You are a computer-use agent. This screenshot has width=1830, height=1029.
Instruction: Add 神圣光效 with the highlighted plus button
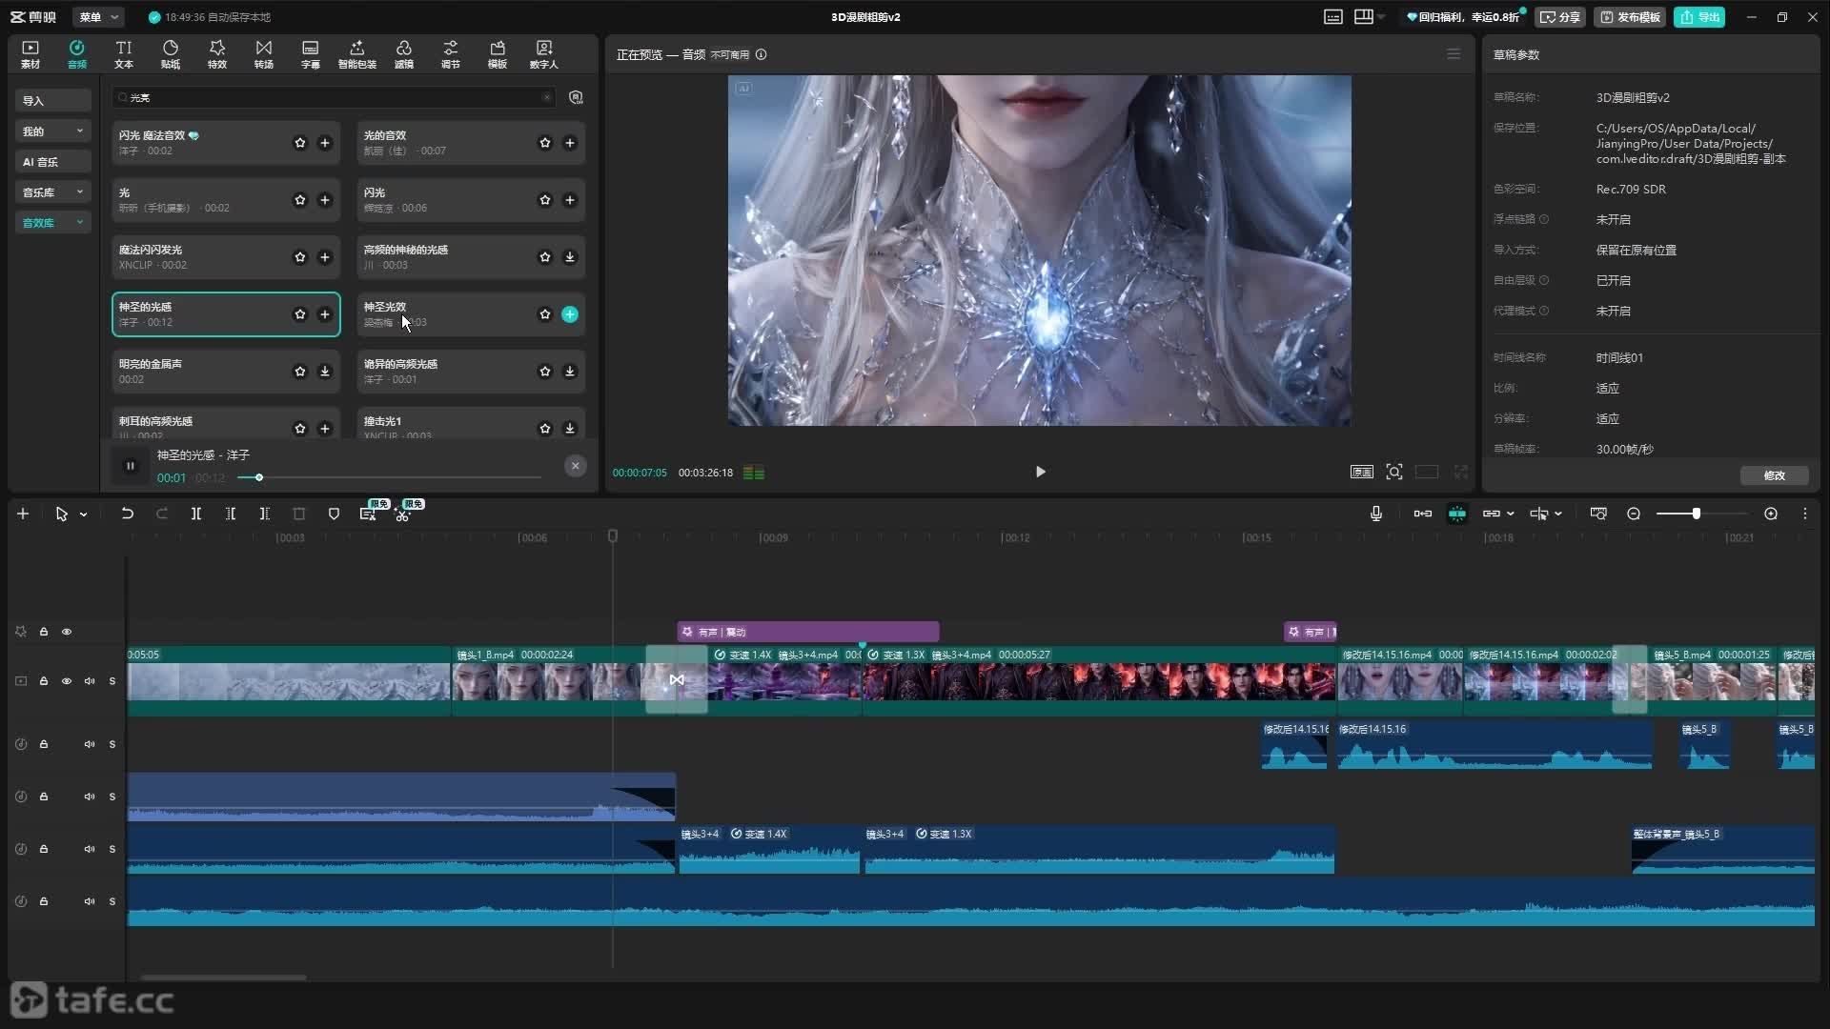tap(570, 314)
